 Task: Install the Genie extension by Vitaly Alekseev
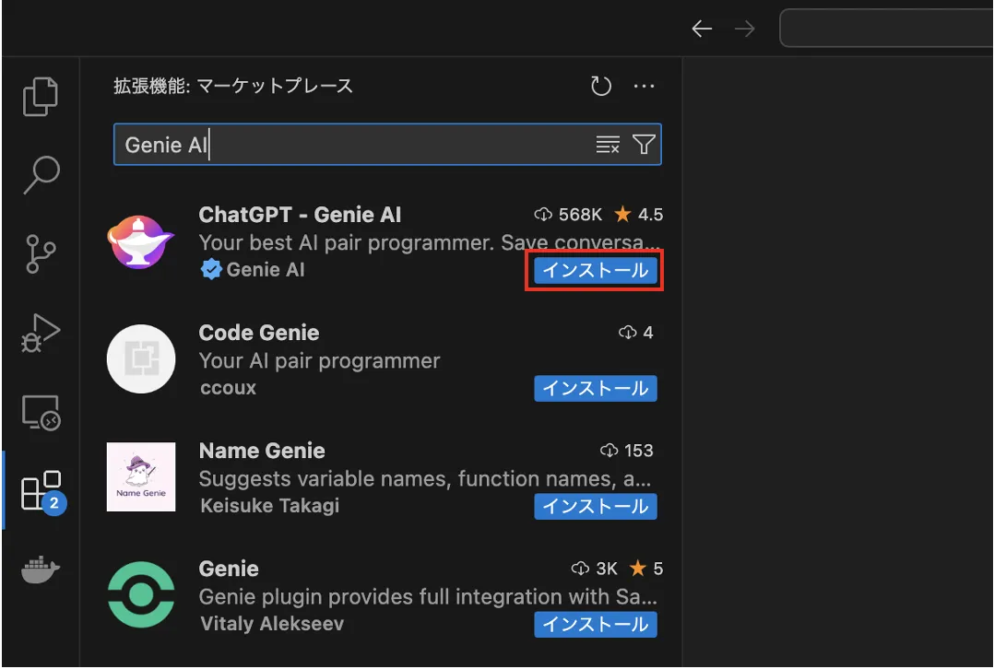596,624
